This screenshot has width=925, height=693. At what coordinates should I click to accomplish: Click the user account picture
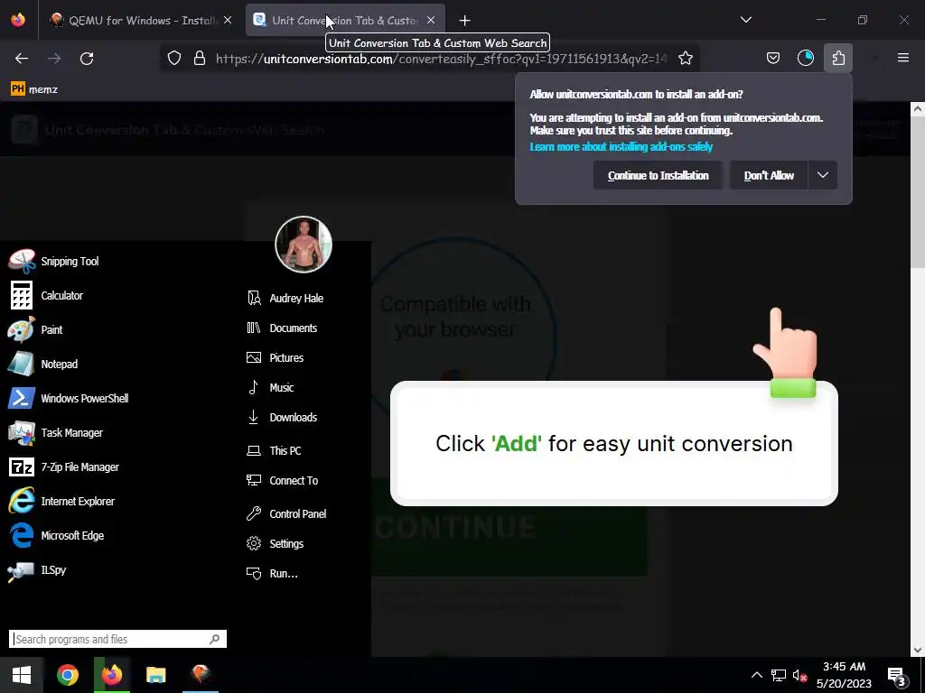coord(304,244)
